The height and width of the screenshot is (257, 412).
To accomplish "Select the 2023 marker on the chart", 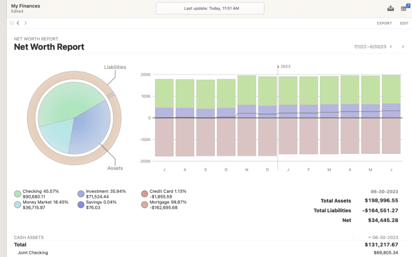I will tap(285, 66).
